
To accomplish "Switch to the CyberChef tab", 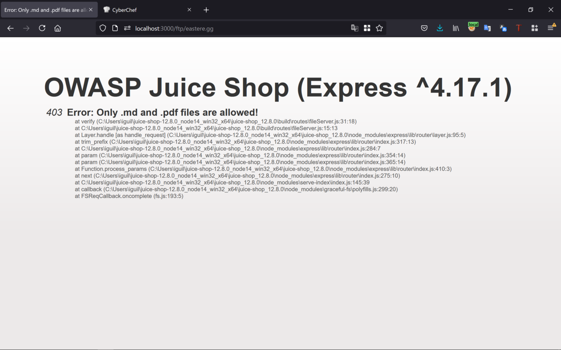I will (147, 10).
